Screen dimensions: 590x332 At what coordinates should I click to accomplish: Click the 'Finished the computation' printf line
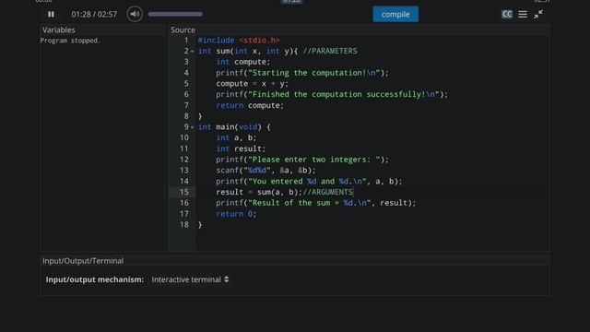point(332,94)
